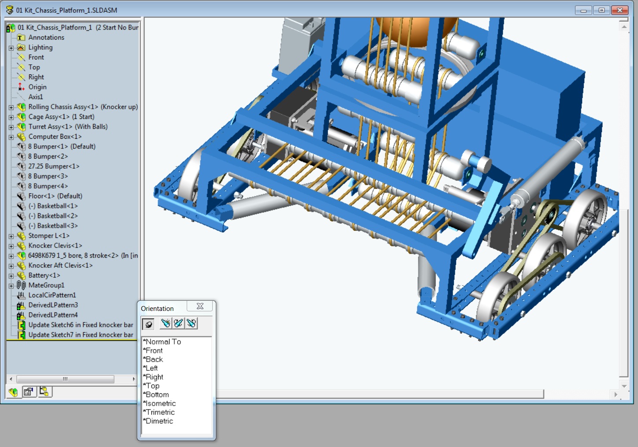Viewport: 638px width, 447px height.
Task: Click the Reset Standard Views icon
Action: 191,324
